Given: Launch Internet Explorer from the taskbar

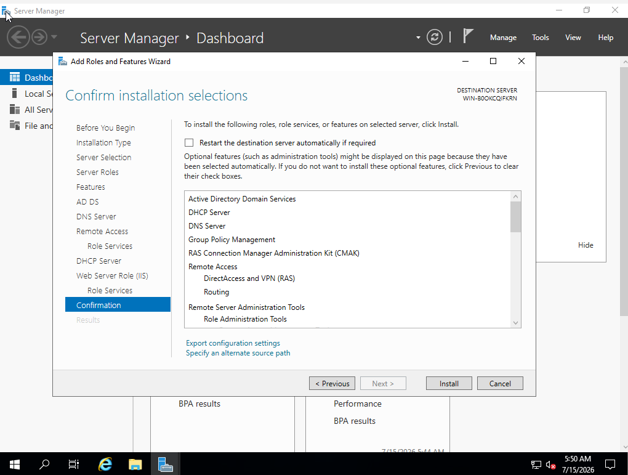Looking at the screenshot, I should click(x=105, y=464).
